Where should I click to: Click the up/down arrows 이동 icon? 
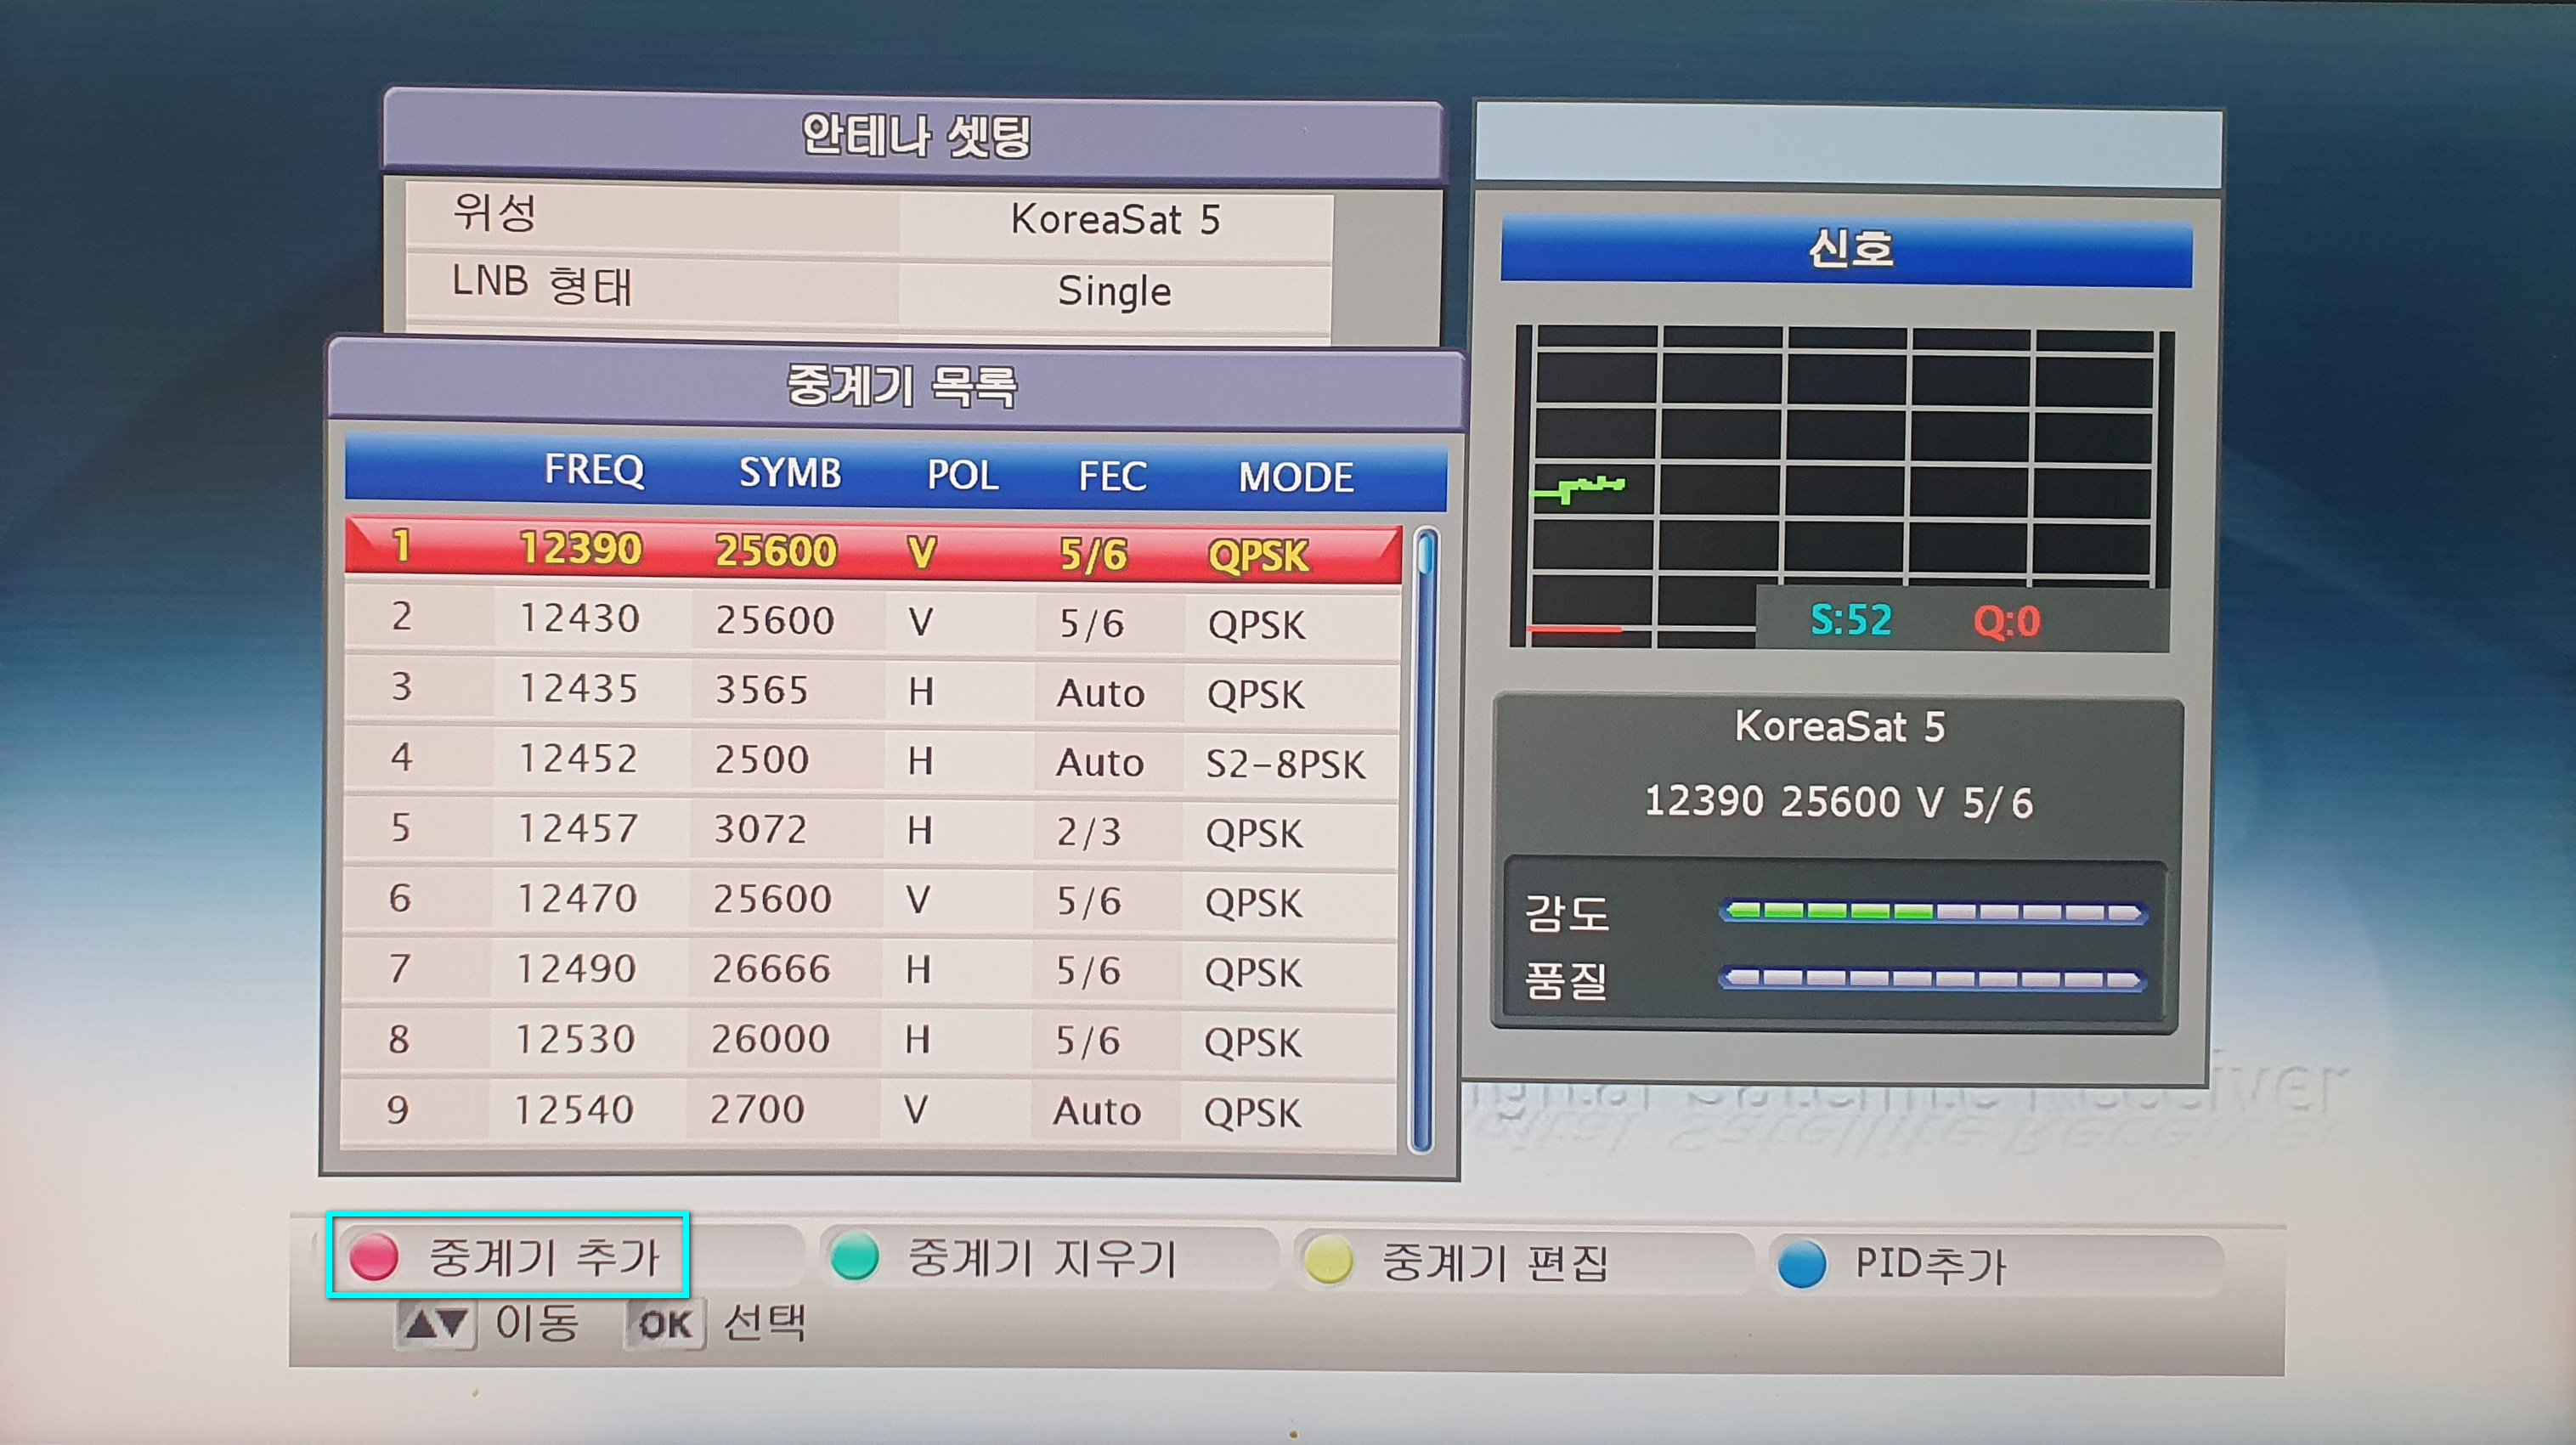click(436, 1324)
